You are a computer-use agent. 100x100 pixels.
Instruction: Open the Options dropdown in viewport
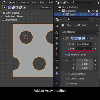[46, 7]
